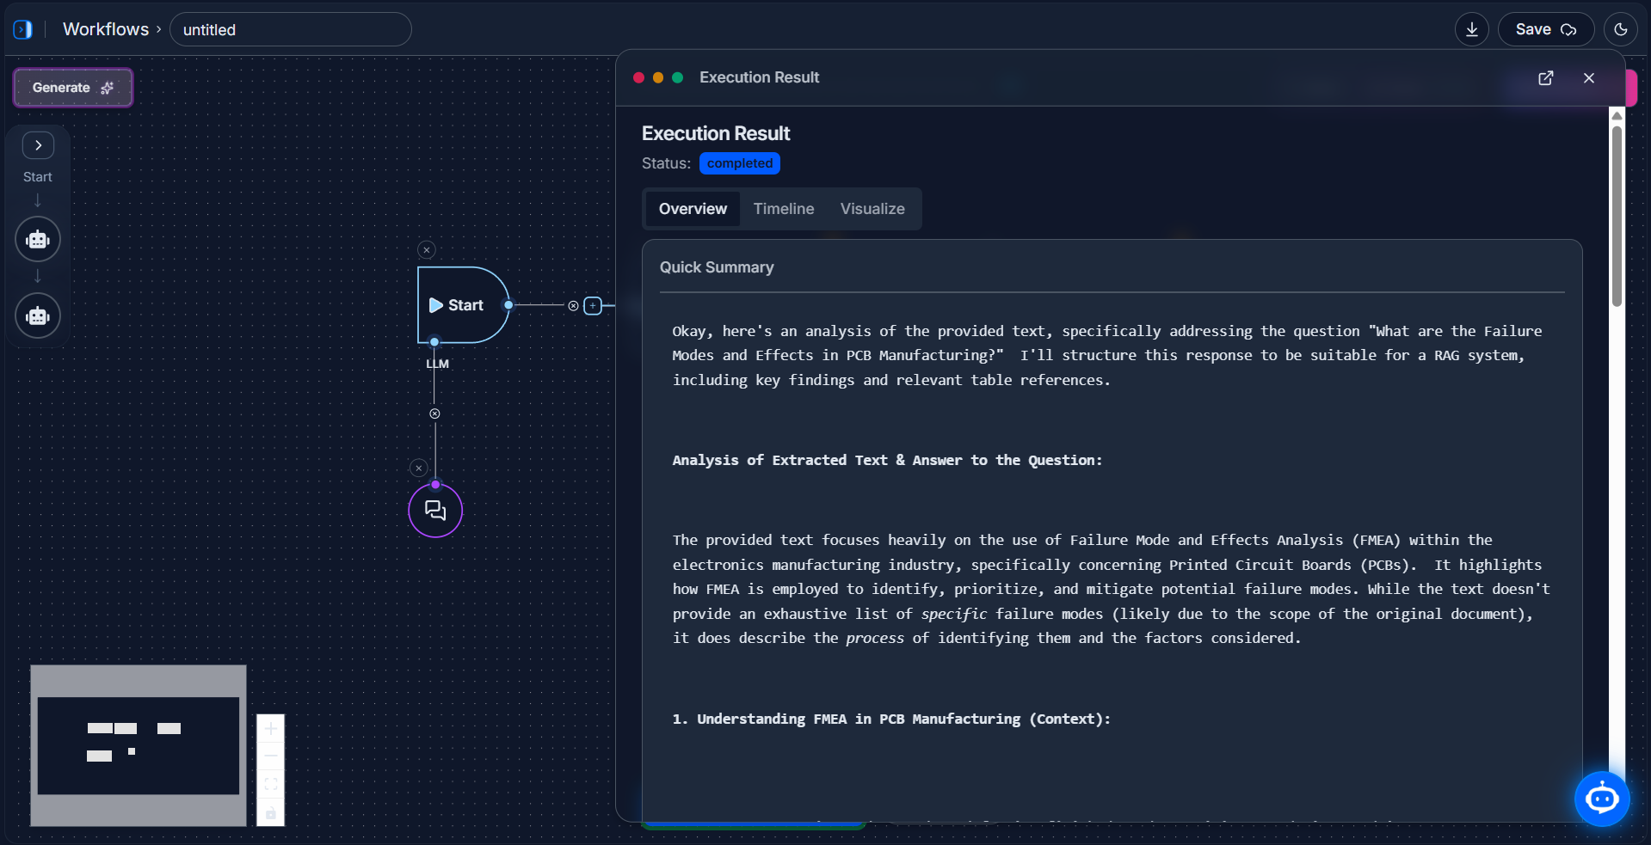Viewport: 1651px width, 845px height.
Task: Click the download icon in top bar
Action: tap(1471, 29)
